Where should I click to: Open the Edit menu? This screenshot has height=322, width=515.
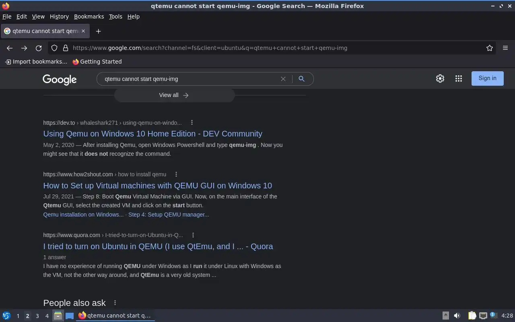coord(22,17)
